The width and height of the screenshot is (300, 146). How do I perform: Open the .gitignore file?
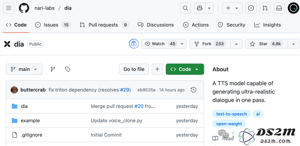[x=32, y=135]
